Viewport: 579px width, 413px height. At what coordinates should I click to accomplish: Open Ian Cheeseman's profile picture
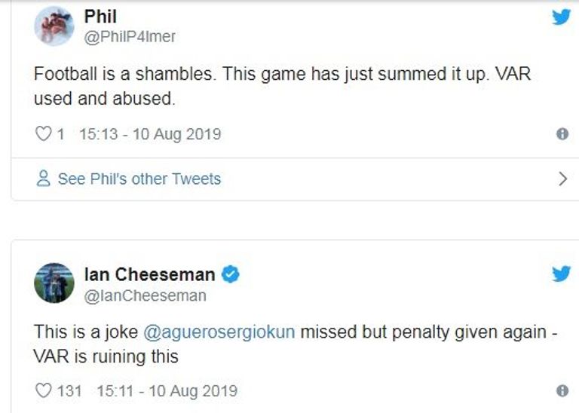pyautogui.click(x=54, y=283)
